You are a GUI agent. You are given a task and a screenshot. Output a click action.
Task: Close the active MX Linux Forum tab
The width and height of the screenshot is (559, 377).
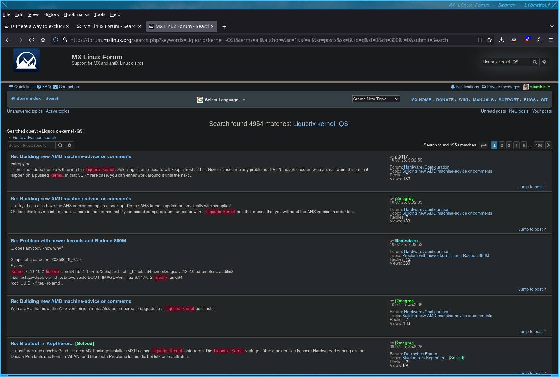pyautogui.click(x=212, y=26)
